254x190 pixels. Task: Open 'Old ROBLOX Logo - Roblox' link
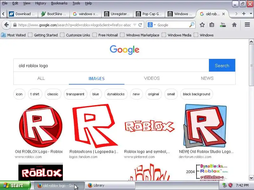39,152
